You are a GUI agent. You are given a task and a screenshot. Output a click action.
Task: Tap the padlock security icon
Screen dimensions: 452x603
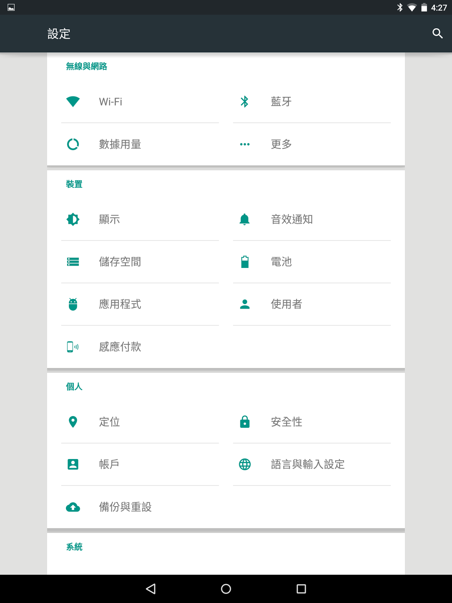tap(245, 422)
